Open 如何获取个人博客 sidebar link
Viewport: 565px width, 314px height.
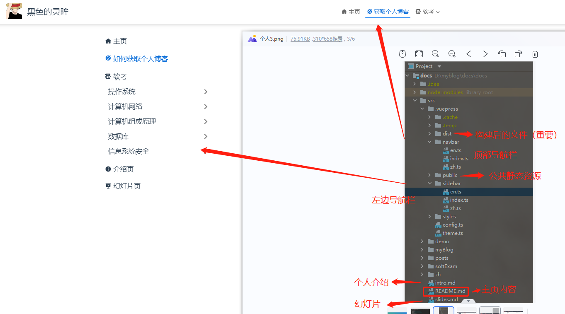click(137, 59)
